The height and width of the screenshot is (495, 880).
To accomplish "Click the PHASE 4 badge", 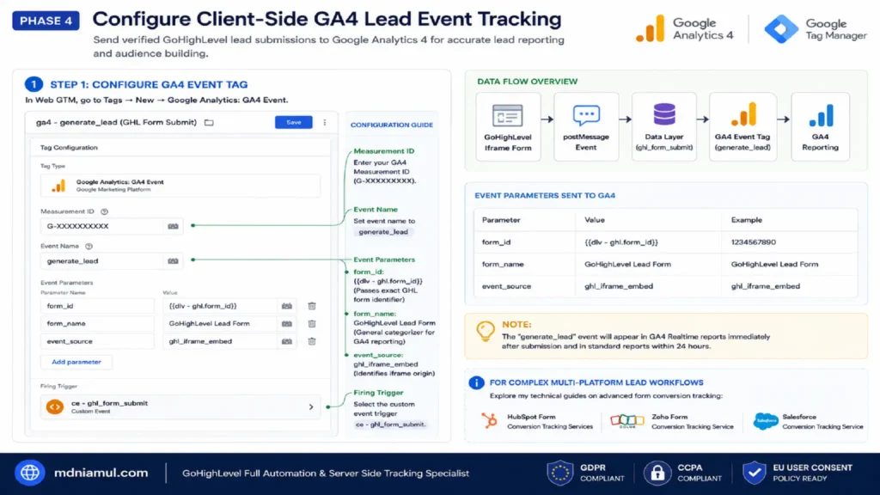I will click(x=46, y=21).
